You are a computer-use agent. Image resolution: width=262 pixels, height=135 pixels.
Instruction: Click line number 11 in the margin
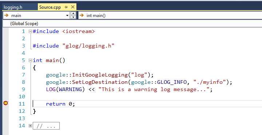[x=22, y=104]
